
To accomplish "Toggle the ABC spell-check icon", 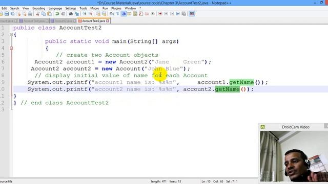I will [x=192, y=14].
